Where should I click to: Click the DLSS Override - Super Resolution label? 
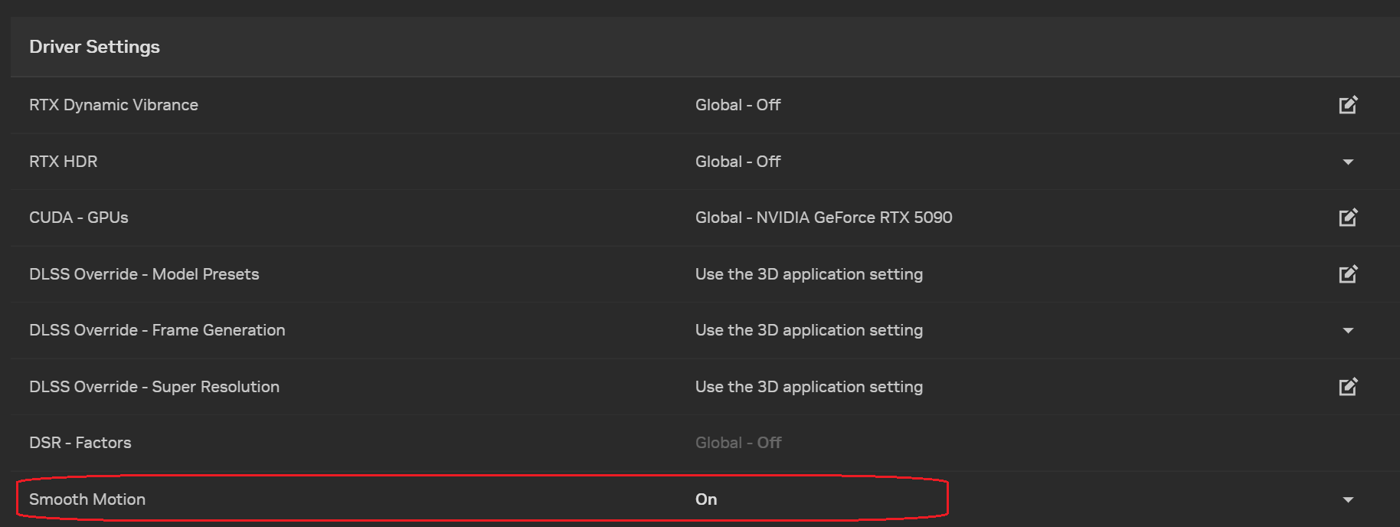pos(154,387)
